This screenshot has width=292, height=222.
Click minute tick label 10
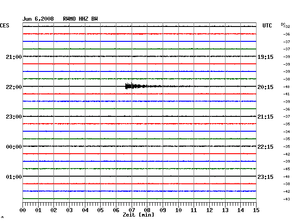tap(178, 210)
